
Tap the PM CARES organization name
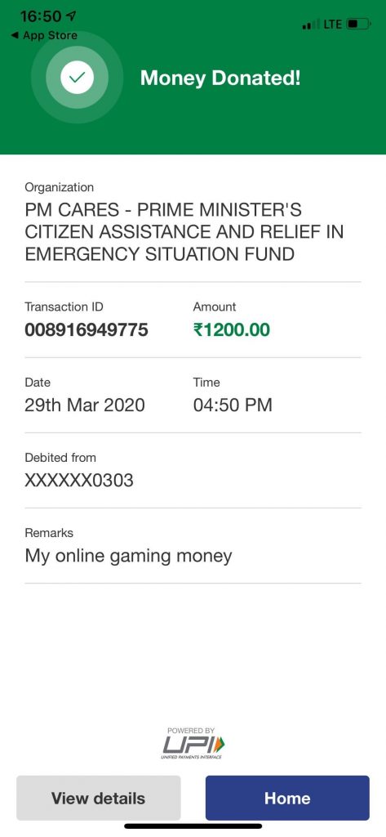point(184,231)
